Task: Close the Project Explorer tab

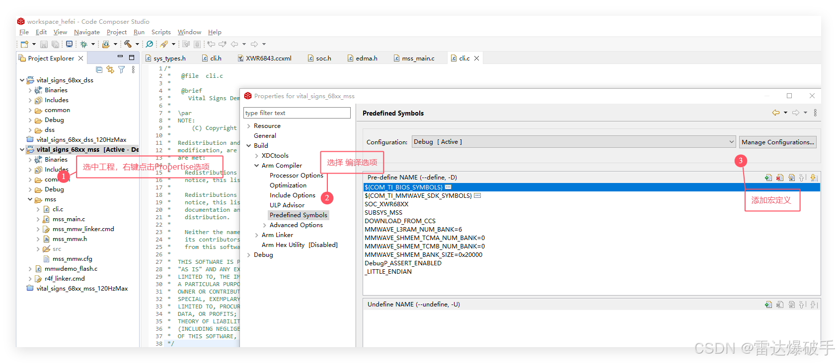Action: point(81,59)
